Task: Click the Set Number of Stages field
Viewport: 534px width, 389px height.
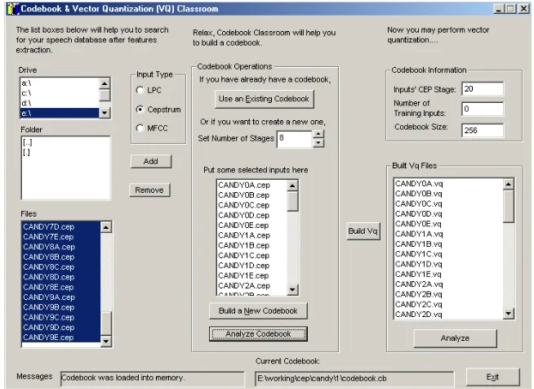Action: coord(295,139)
